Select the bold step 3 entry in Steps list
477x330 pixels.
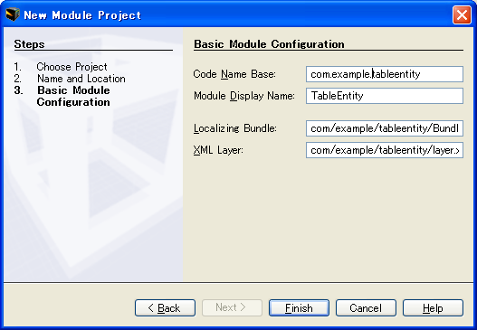73,96
